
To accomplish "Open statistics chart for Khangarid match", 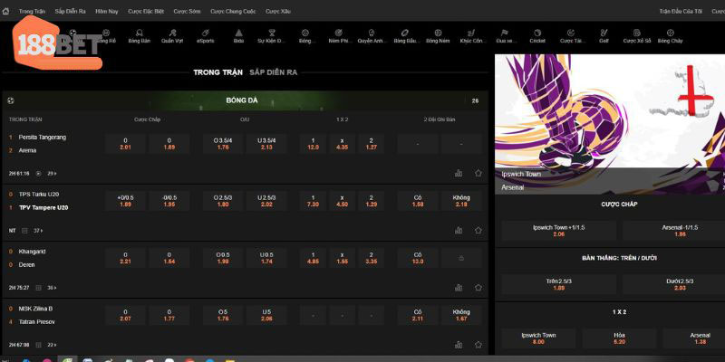I will pyautogui.click(x=459, y=288).
